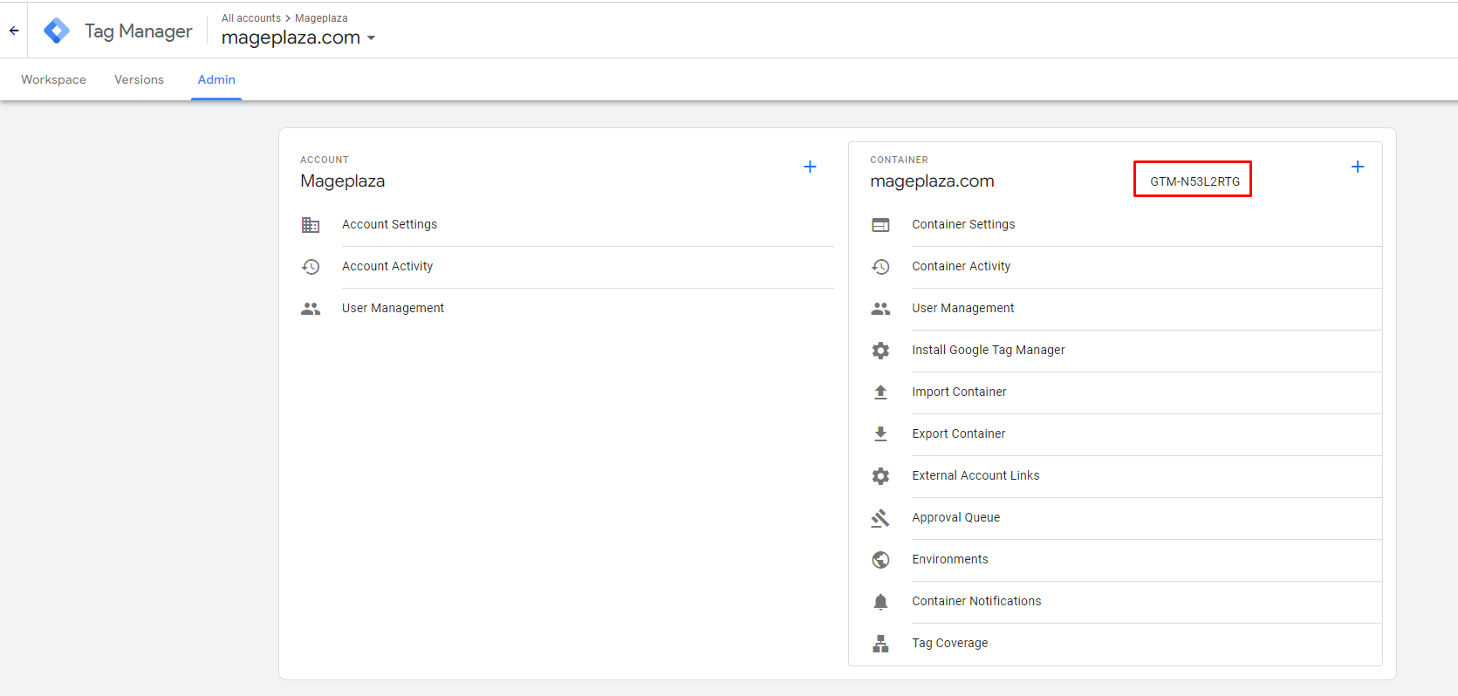1458x696 pixels.
Task: Click the Approval Queue gavel icon
Action: (x=880, y=518)
